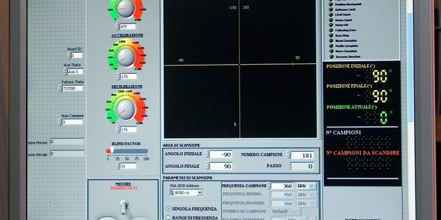Click the Frequenza Campione stepper arrows
Image resolution: width=441 pixels, height=220 pixels.
268,186
